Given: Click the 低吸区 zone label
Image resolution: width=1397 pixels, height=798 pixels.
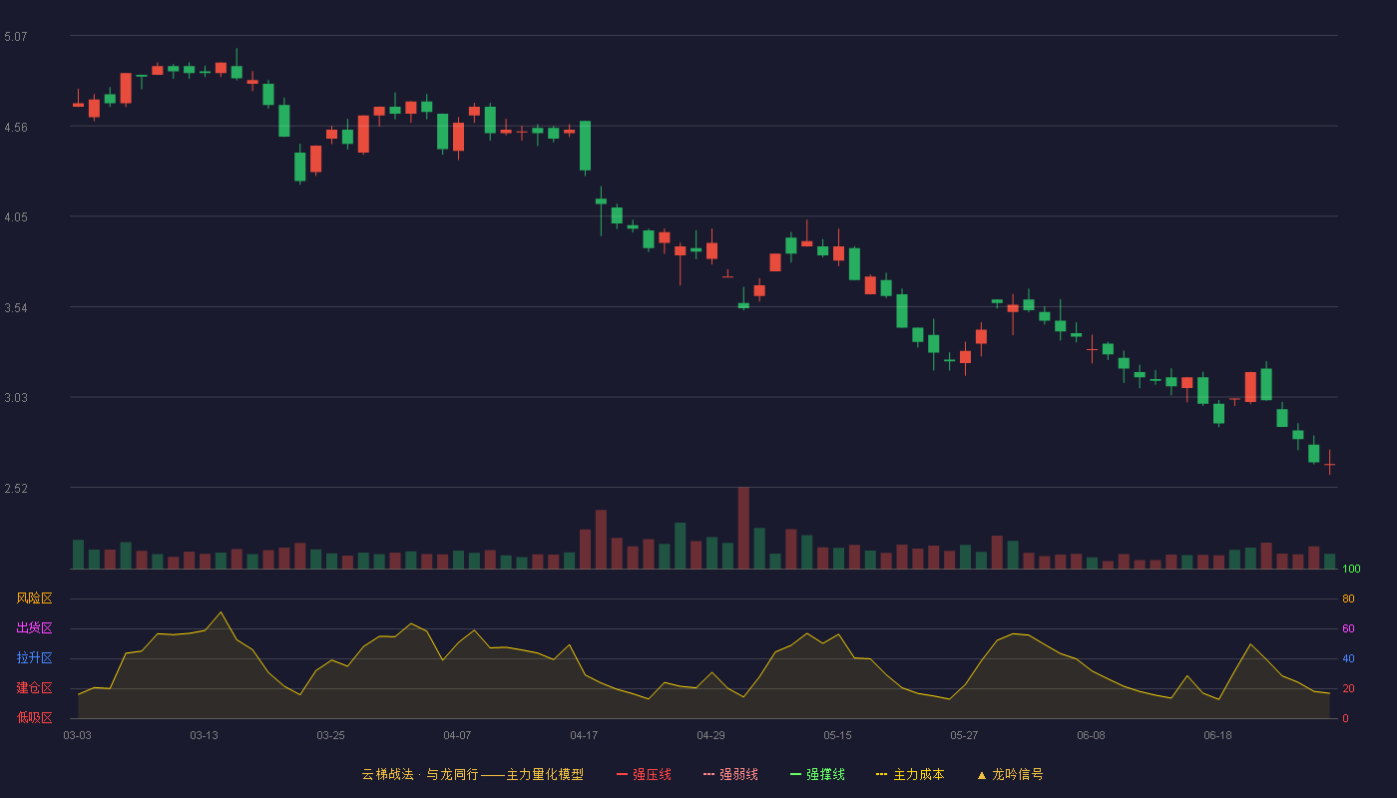Looking at the screenshot, I should (x=34, y=717).
